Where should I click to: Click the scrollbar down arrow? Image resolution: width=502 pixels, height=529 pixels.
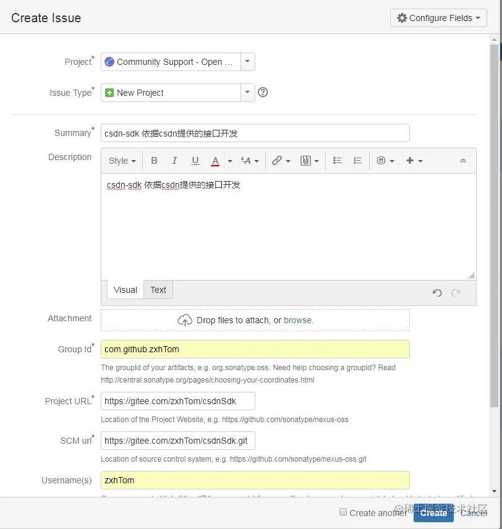tap(494, 491)
